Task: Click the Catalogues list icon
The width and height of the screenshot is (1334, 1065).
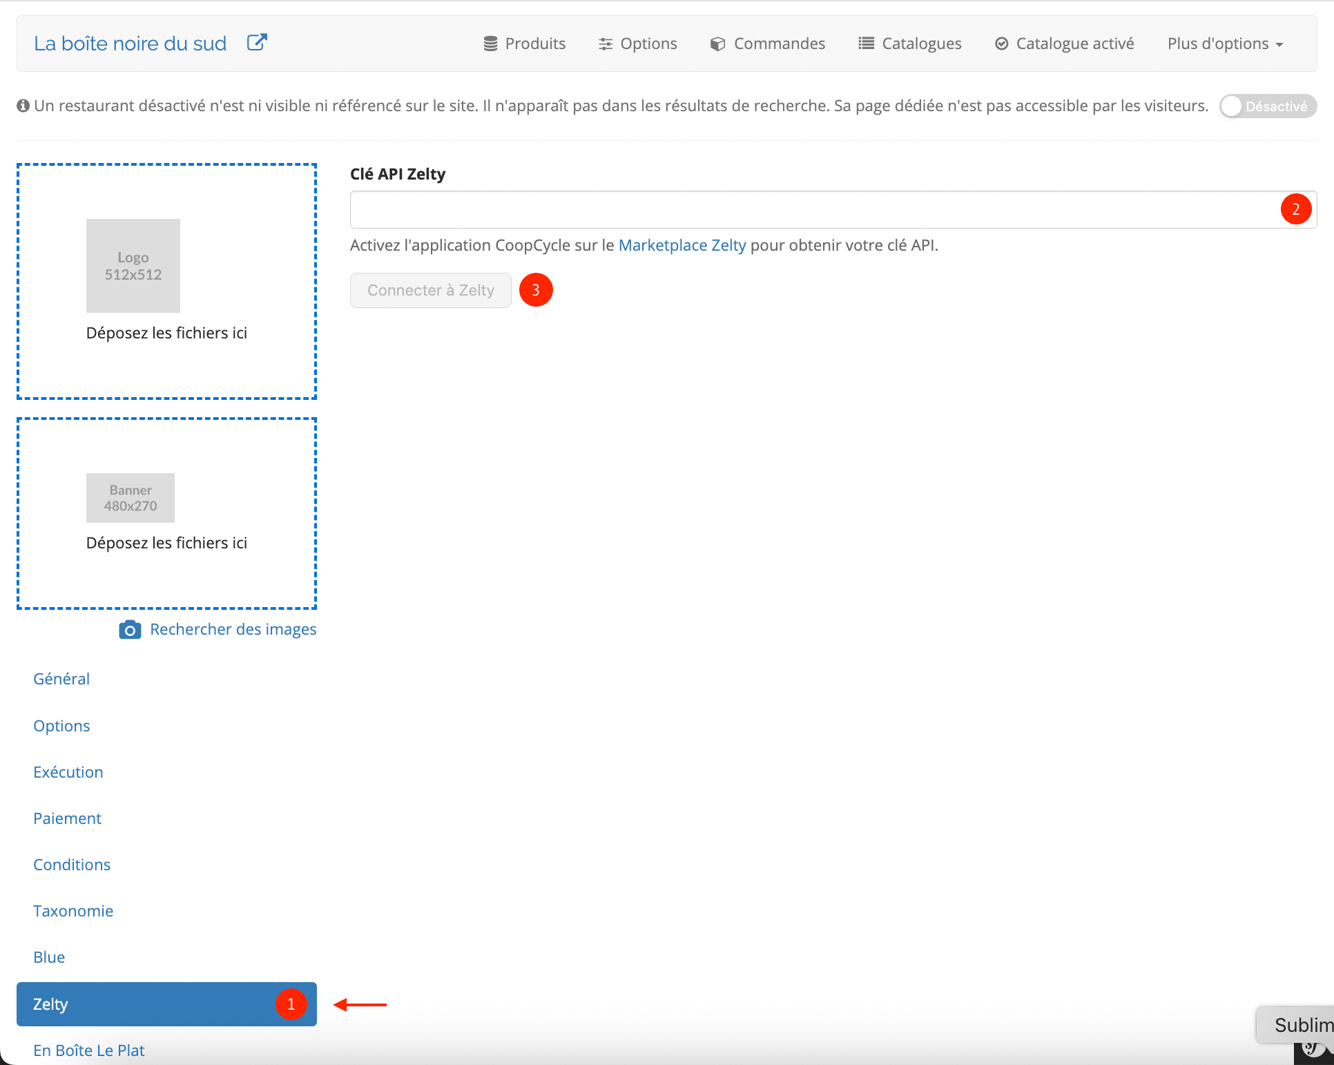Action: (866, 44)
